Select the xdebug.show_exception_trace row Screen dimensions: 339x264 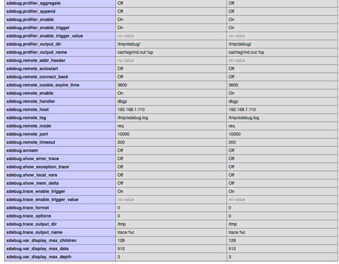click(x=47, y=166)
